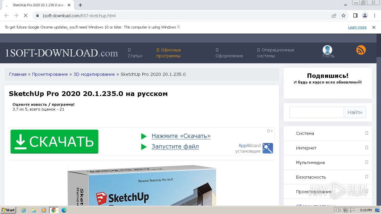This screenshot has height=214, width=381.
Task: Expand the Интернет sidebar category
Action: (367, 148)
